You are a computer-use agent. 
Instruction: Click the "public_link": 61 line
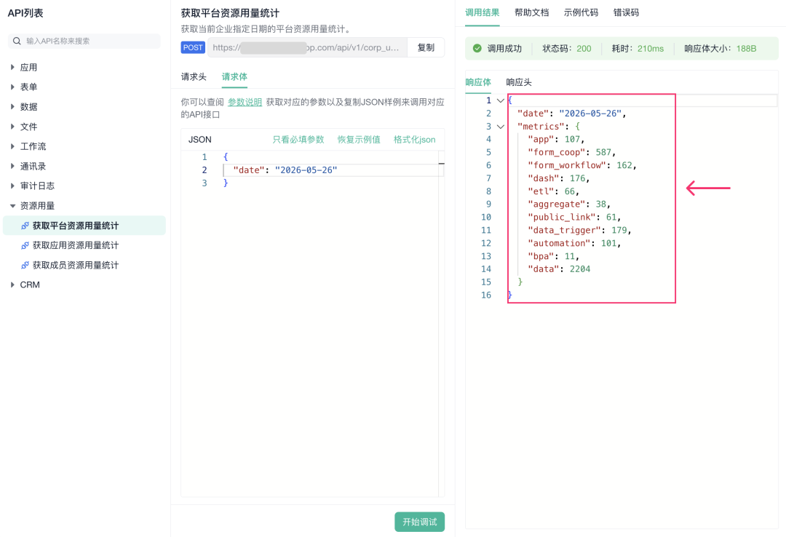[574, 217]
